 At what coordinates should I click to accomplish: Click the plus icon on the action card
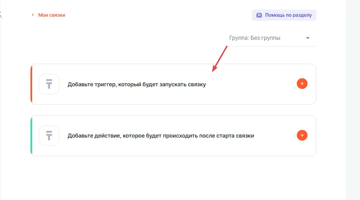click(x=302, y=136)
